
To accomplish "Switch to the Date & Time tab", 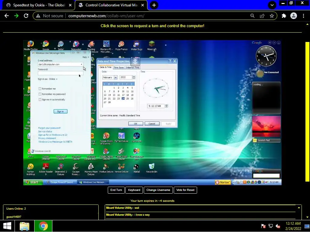I will [x=105, y=67].
